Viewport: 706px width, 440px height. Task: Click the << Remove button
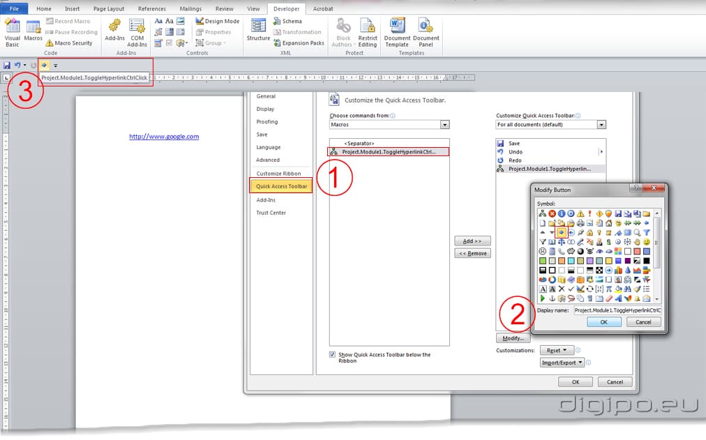pos(472,253)
